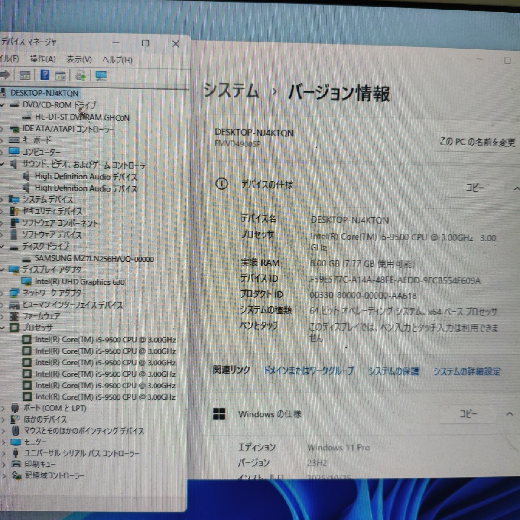Viewport: 520px width, 520px height.
Task: Select the first High Definition Audio デバイス
Action: click(86, 176)
